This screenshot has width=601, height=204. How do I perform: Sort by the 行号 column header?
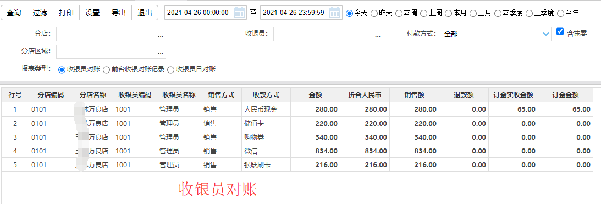click(x=15, y=95)
